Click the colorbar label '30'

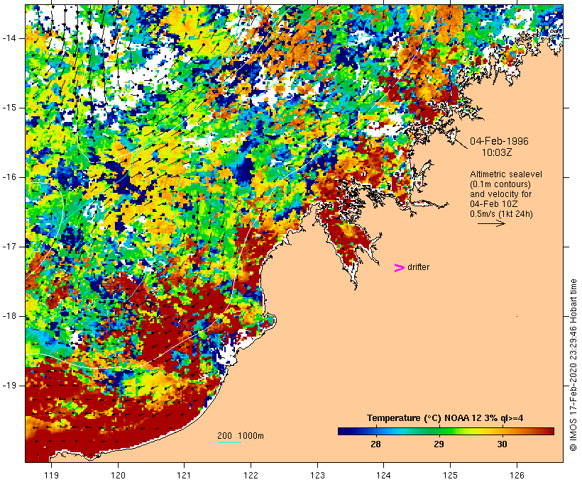(x=502, y=444)
